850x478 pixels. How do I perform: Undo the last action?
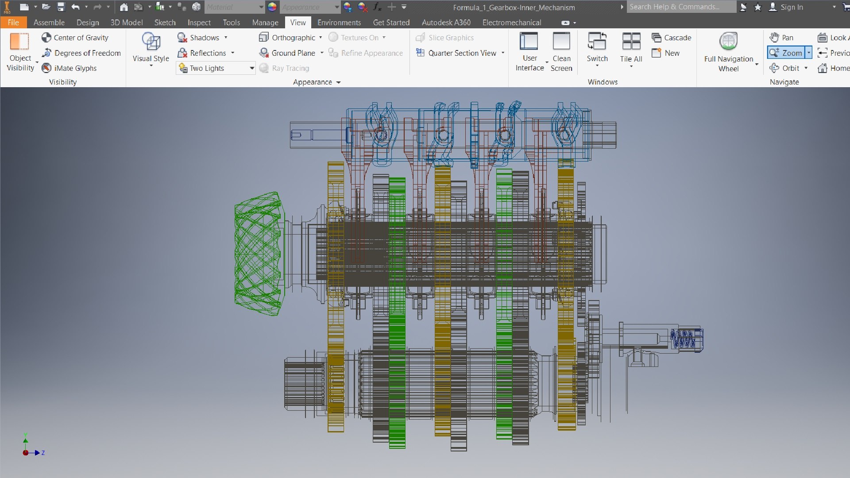[x=76, y=7]
